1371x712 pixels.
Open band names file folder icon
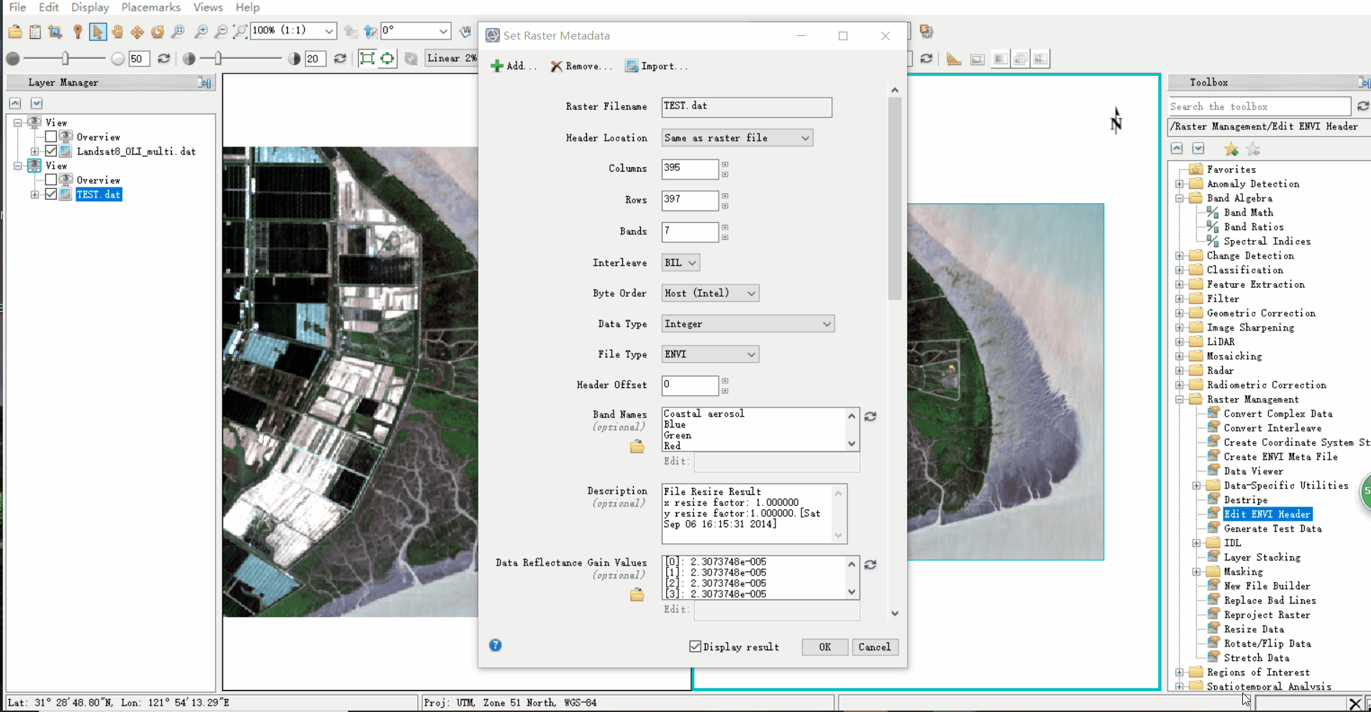pyautogui.click(x=637, y=447)
